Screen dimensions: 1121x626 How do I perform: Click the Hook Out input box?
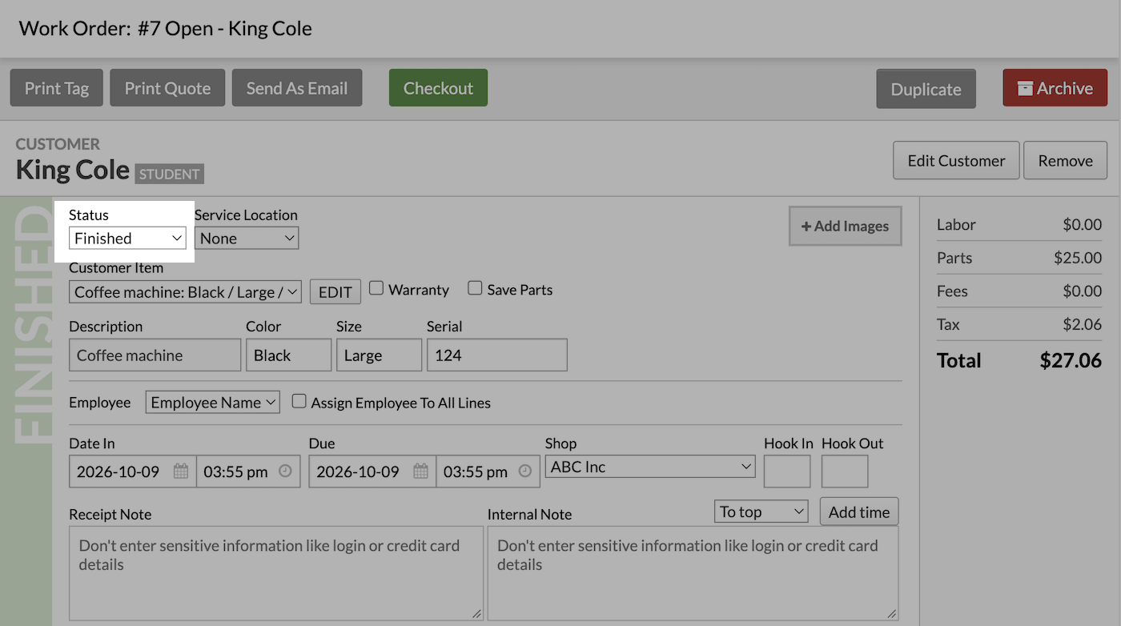click(x=845, y=472)
